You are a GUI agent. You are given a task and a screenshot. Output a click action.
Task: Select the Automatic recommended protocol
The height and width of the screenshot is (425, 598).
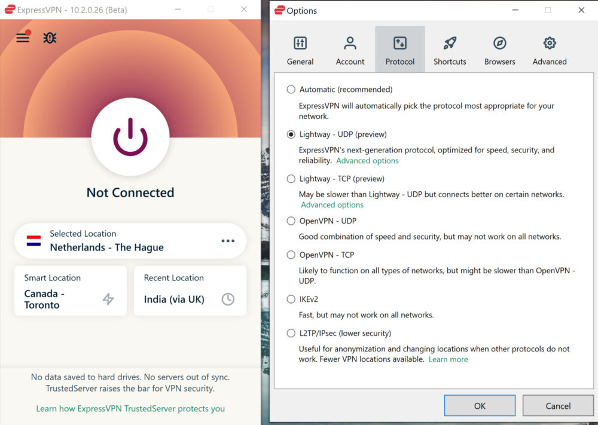click(x=291, y=88)
